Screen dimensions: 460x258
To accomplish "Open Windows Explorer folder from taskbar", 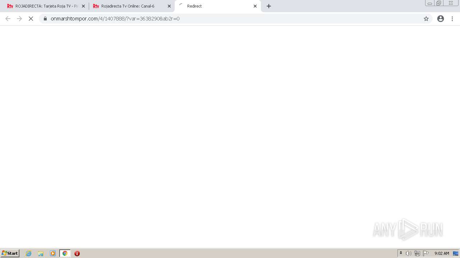I will click(41, 253).
